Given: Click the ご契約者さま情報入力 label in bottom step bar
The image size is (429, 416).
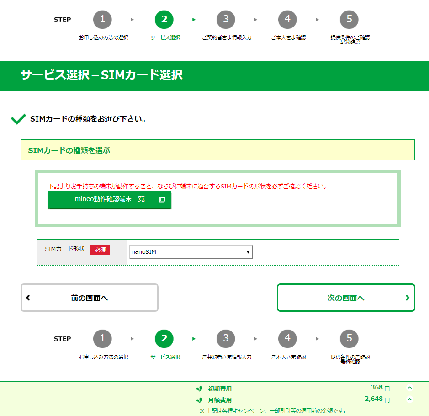Looking at the screenshot, I should 227,357.
